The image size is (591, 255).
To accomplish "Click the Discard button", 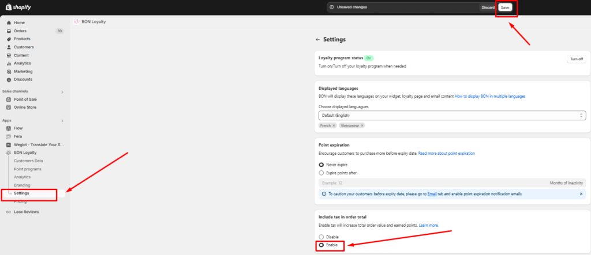I will (x=488, y=7).
